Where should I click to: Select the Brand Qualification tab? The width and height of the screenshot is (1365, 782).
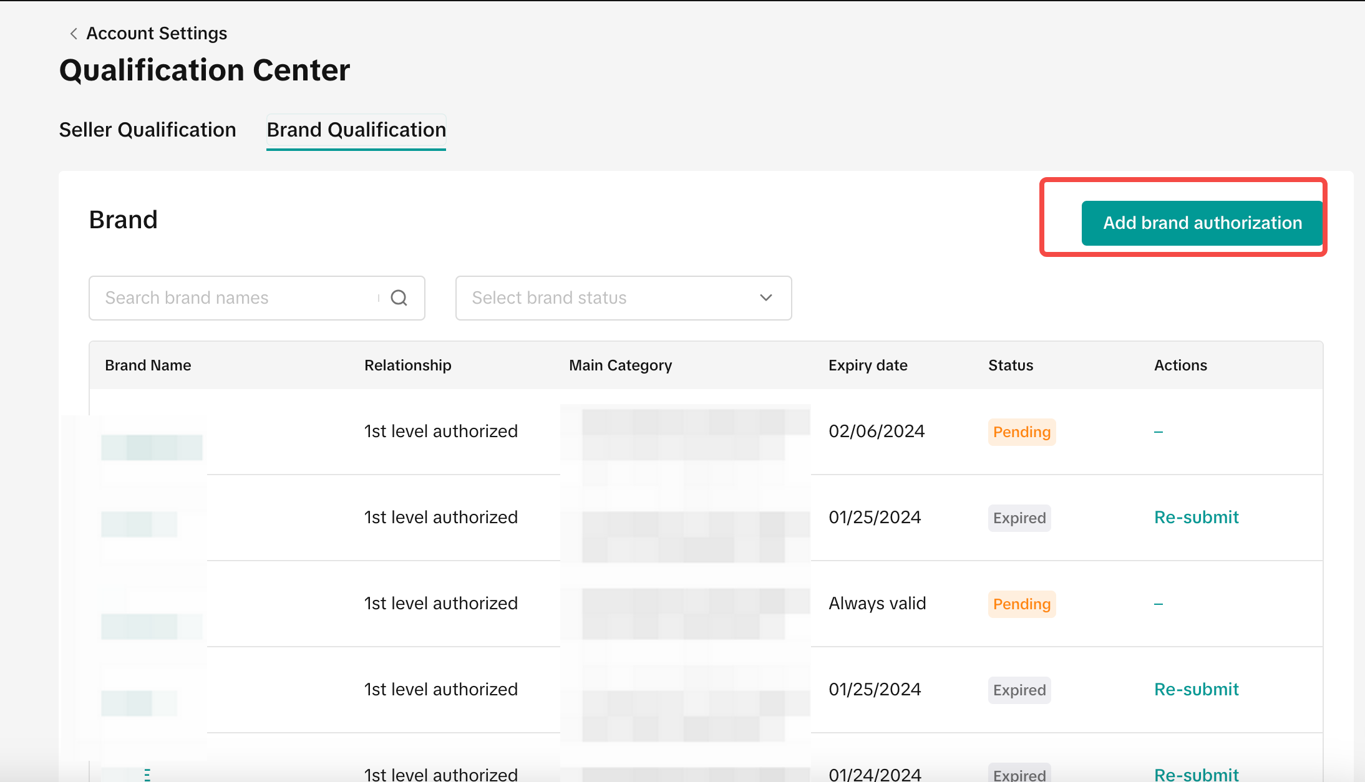pyautogui.click(x=356, y=130)
